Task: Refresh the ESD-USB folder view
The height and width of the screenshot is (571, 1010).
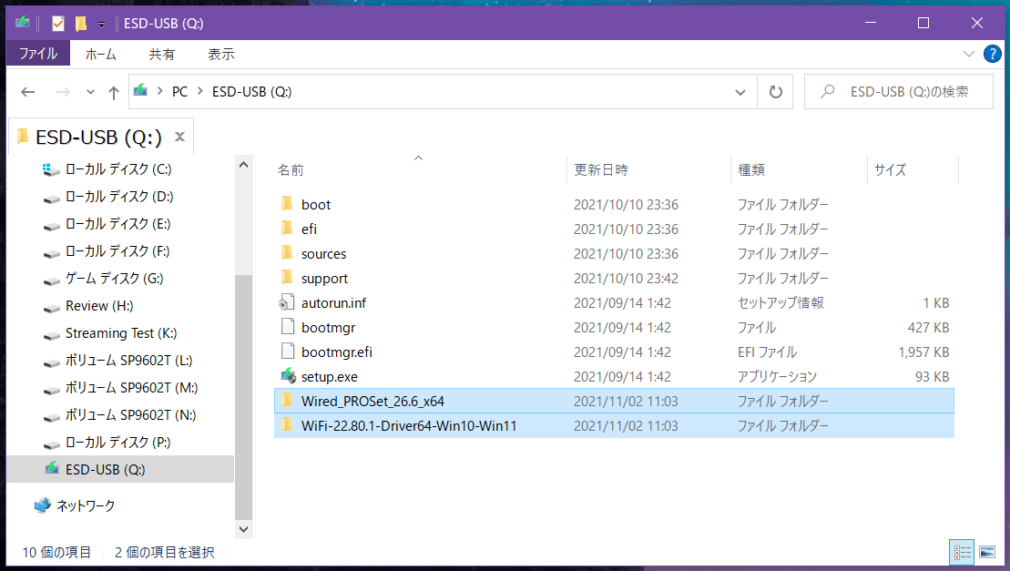Action: pos(775,92)
